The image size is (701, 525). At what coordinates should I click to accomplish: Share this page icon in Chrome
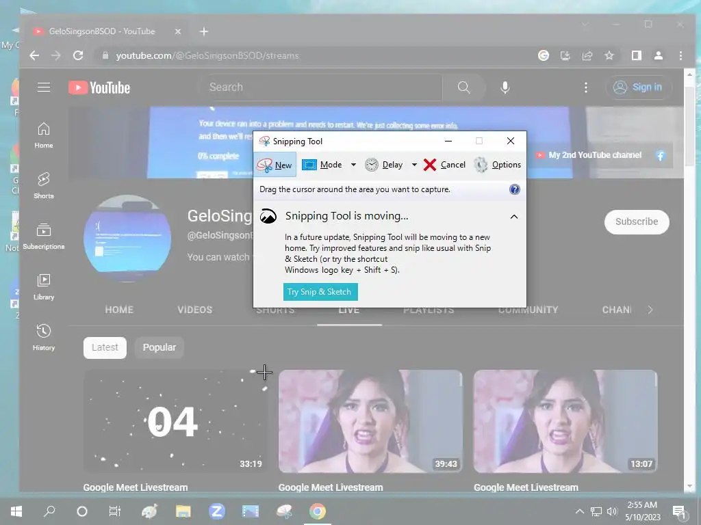click(x=587, y=55)
